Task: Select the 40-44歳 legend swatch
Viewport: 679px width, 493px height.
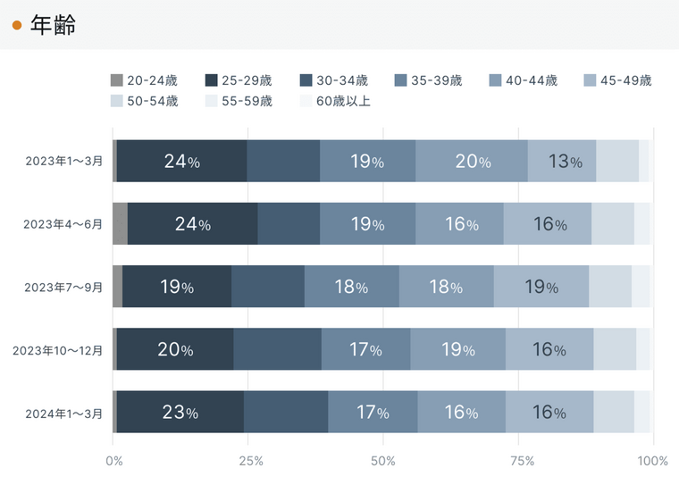Action: point(495,80)
